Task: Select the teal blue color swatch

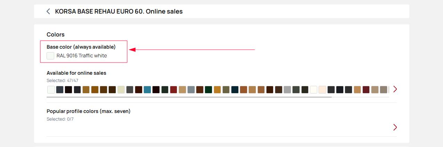Action: pyautogui.click(x=147, y=89)
